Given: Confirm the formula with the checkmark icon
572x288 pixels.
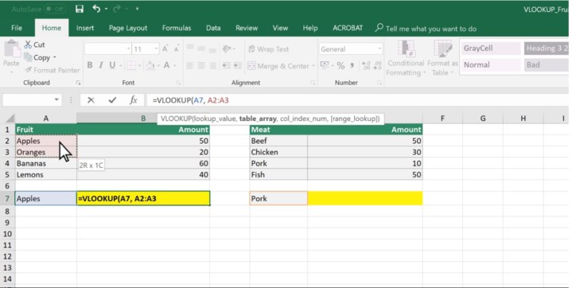Looking at the screenshot, I should point(112,100).
